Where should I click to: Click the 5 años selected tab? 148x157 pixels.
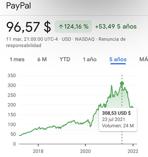[118, 59]
